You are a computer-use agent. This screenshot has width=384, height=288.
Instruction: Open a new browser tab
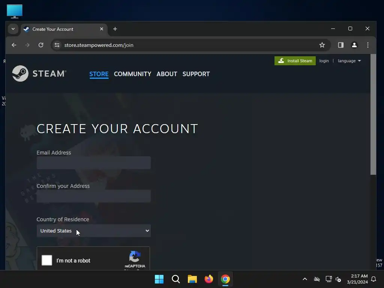coord(115,29)
